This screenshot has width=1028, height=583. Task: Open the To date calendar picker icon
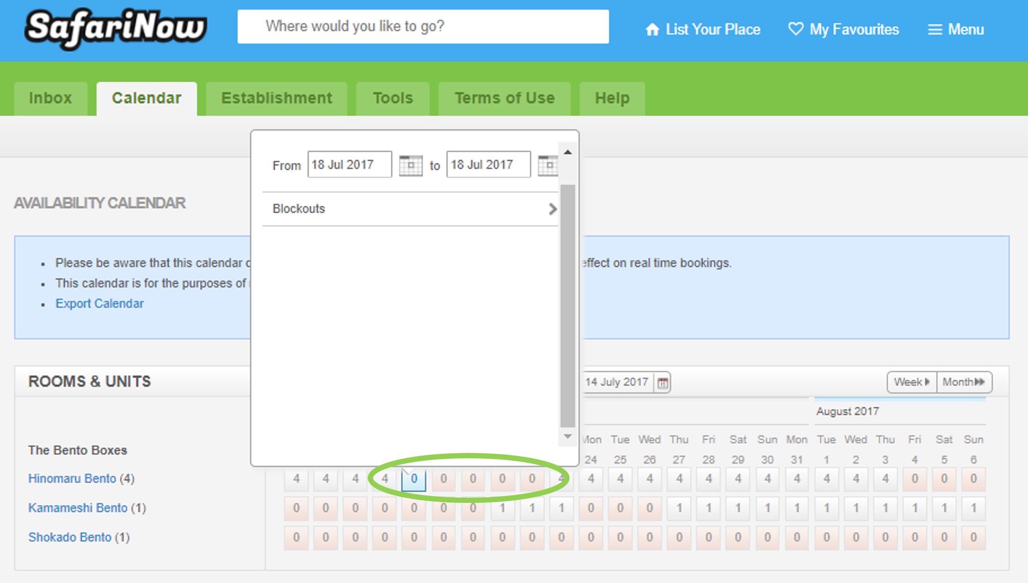coord(548,165)
